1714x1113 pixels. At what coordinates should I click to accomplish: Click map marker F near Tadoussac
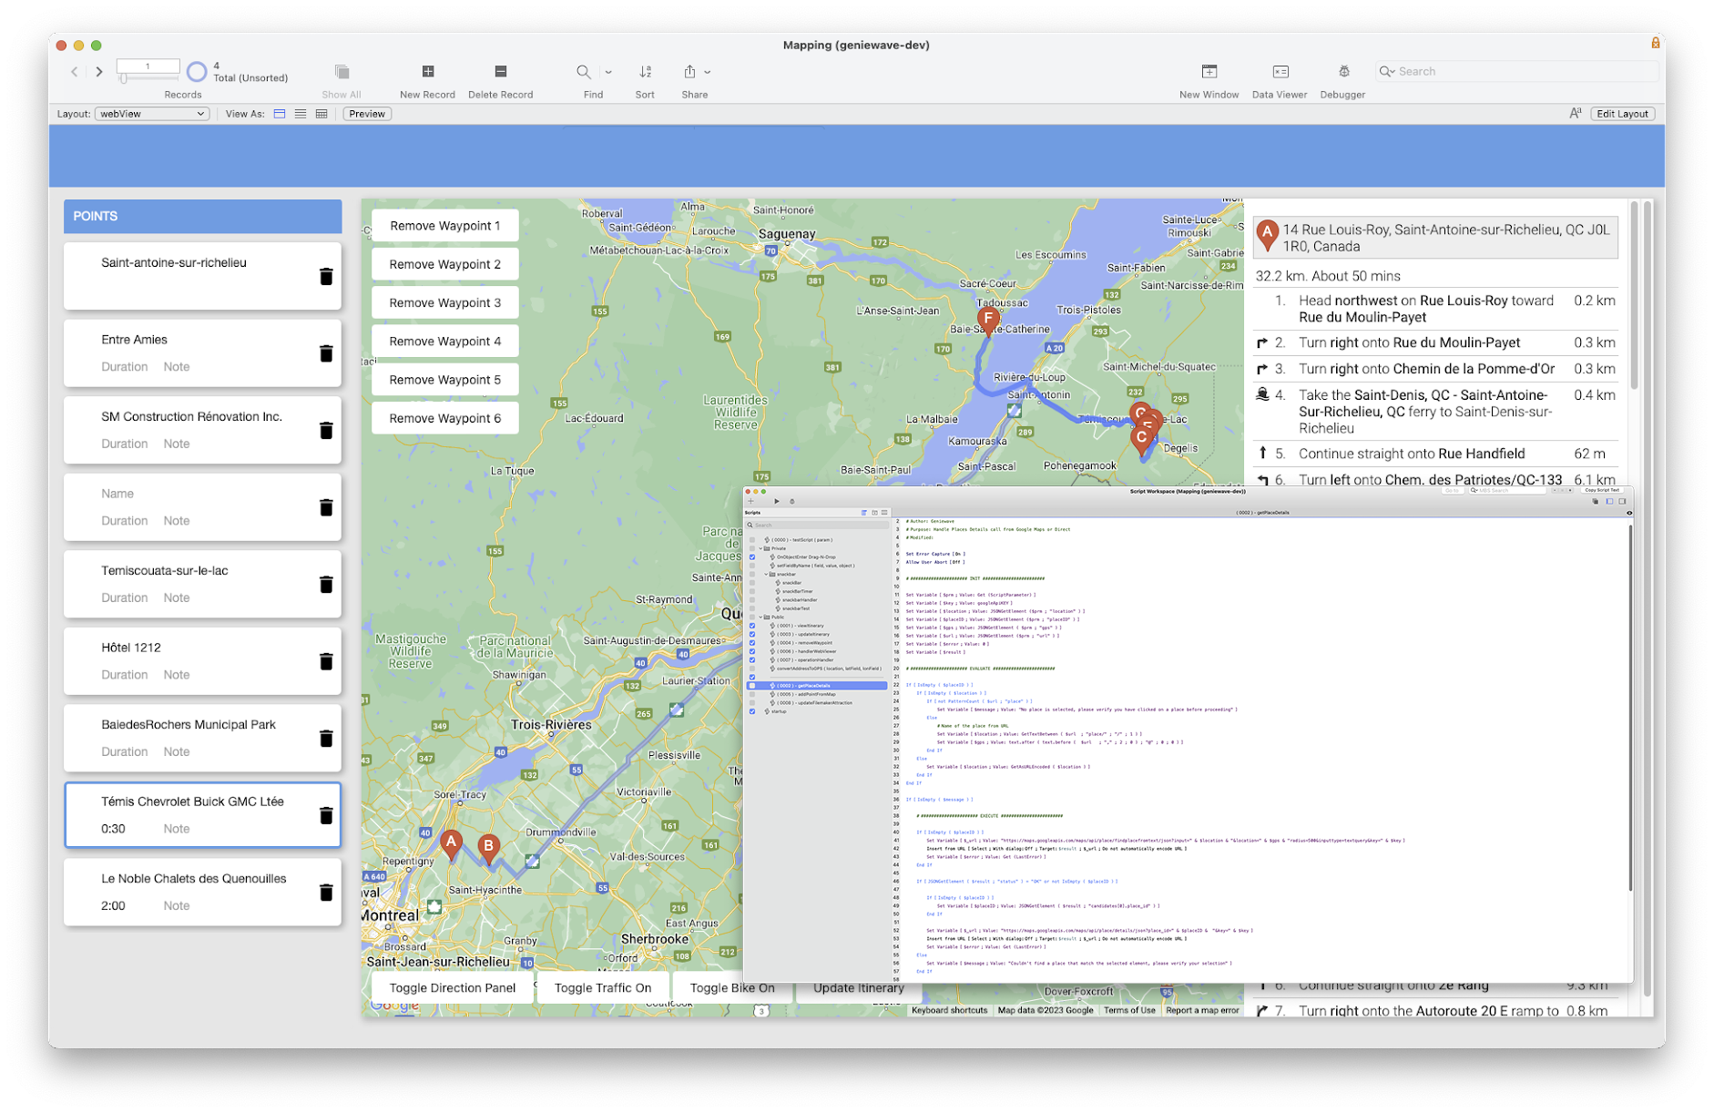[x=988, y=320]
